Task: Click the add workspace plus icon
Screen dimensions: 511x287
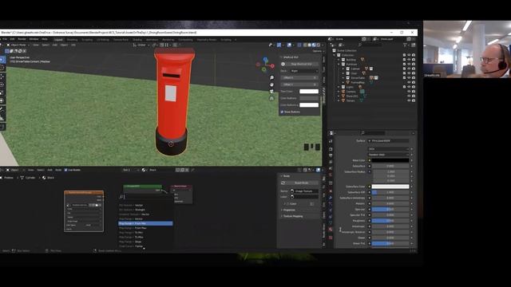Action: coord(236,40)
